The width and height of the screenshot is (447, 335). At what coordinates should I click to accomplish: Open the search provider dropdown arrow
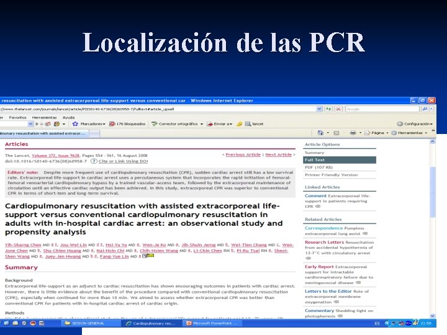pyautogui.click(x=431, y=109)
